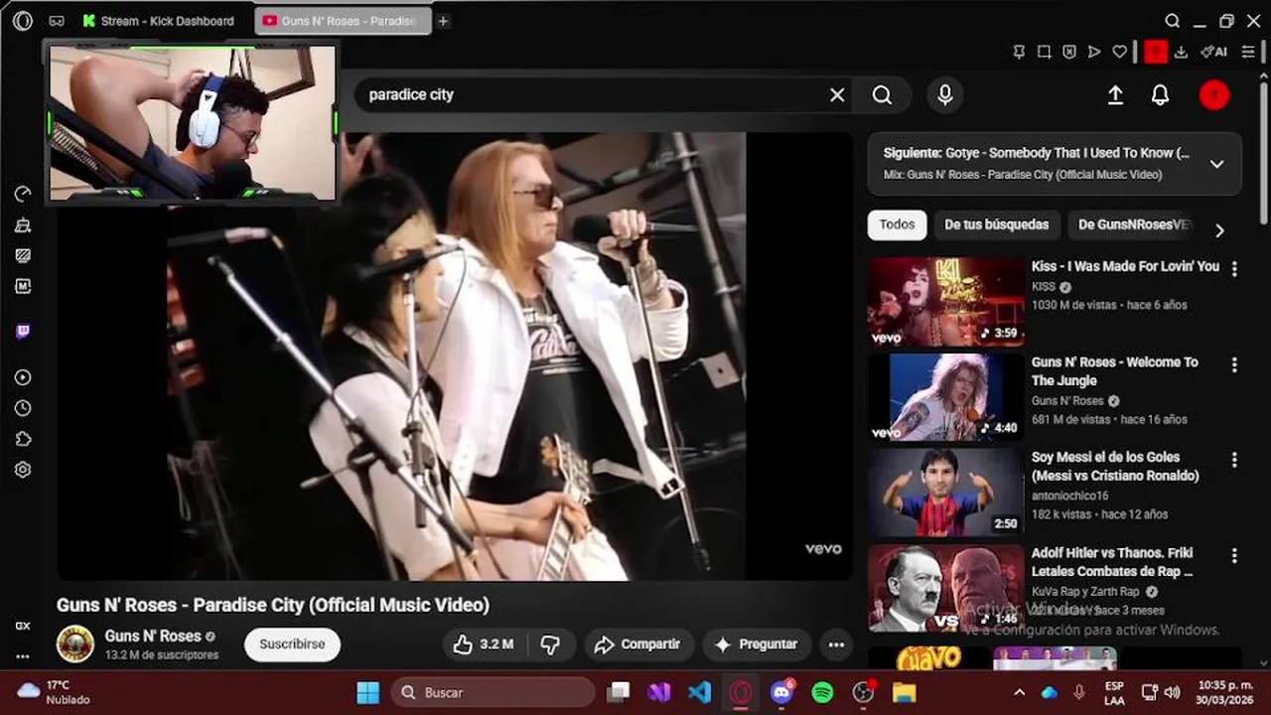Open Soy Messi el de los Goles title
The image size is (1271, 715).
click(1115, 467)
